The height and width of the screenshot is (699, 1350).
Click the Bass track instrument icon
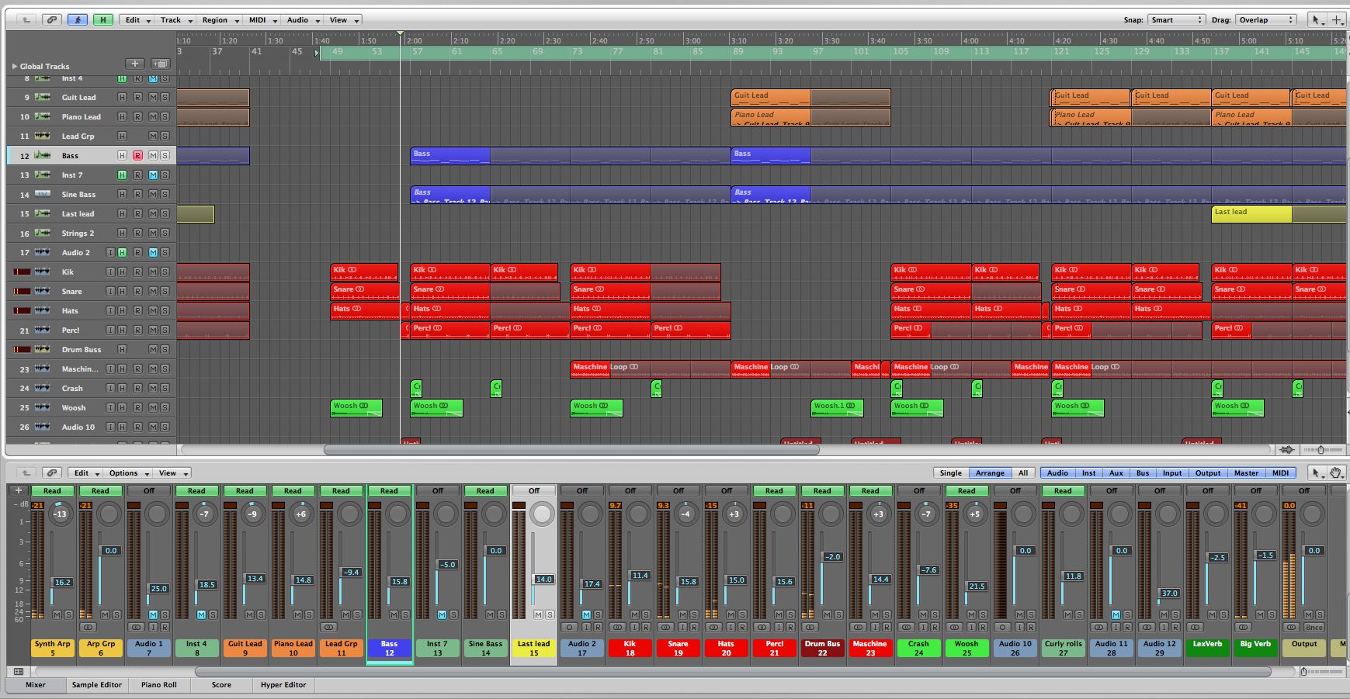[43, 156]
